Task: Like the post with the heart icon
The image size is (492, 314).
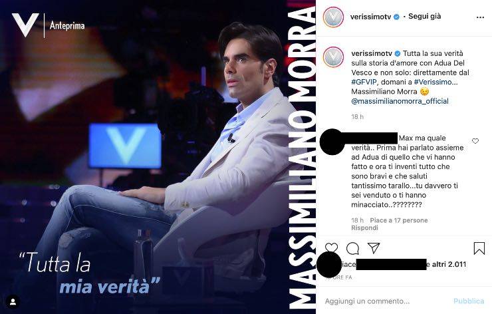Action: pyautogui.click(x=332, y=247)
